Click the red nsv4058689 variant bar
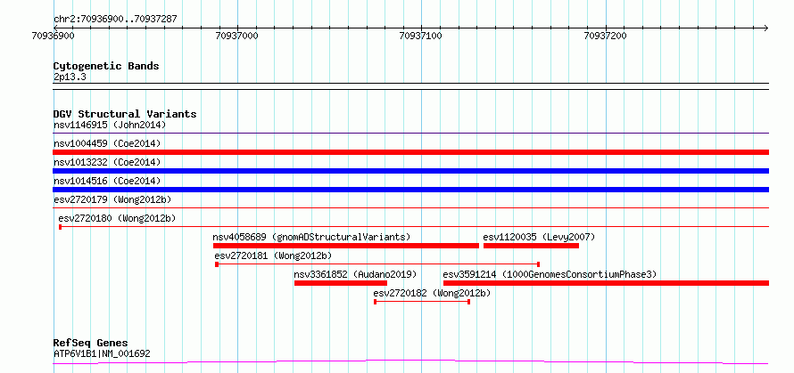 click(x=346, y=246)
